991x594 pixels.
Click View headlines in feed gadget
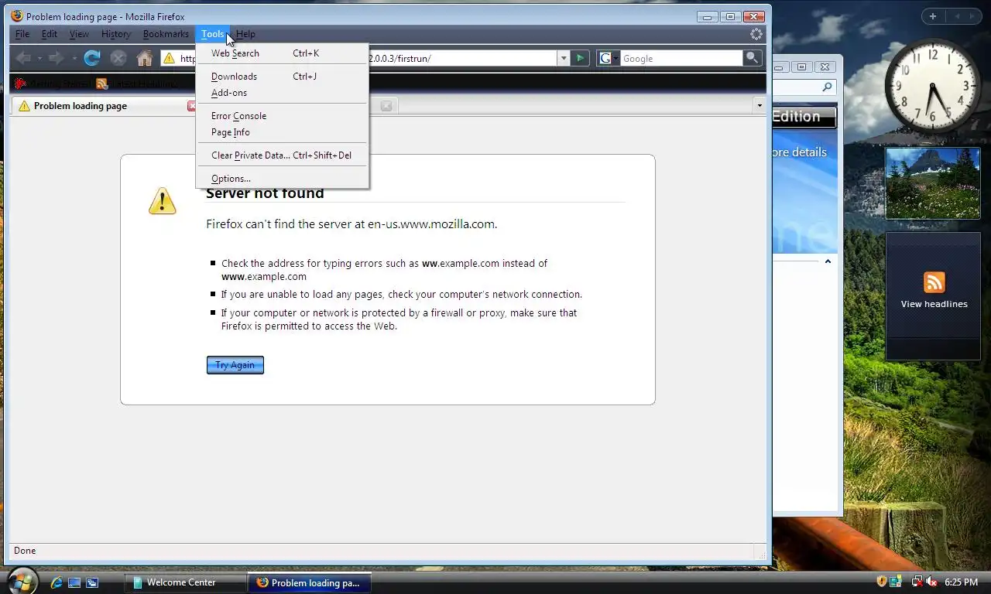pyautogui.click(x=934, y=304)
